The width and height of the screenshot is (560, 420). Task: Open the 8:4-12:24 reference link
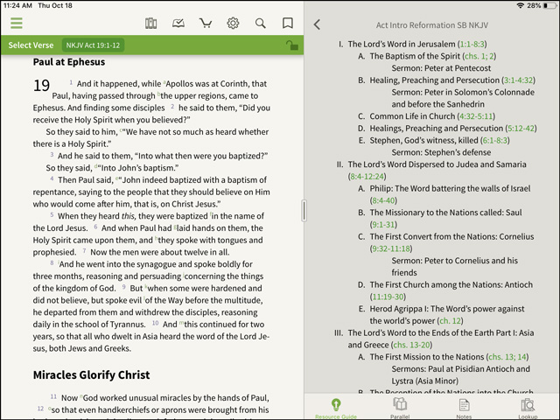click(x=367, y=177)
